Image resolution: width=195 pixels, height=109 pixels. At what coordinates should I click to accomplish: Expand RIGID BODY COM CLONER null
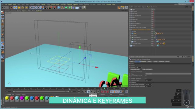tap(130, 28)
